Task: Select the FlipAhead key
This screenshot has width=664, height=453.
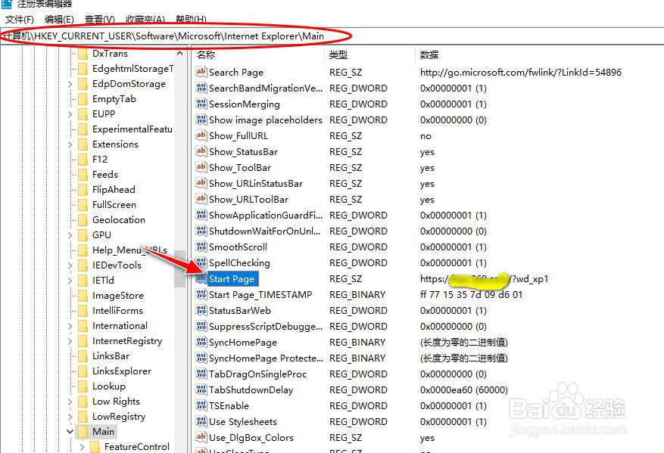Action: [x=114, y=190]
